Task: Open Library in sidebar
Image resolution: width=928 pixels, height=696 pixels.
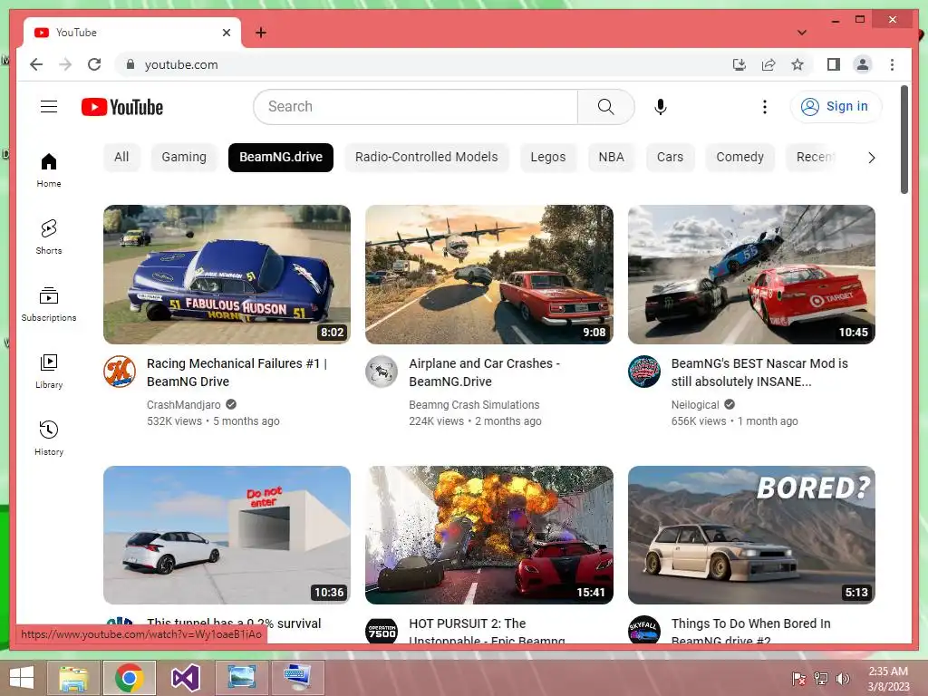Action: pyautogui.click(x=49, y=371)
